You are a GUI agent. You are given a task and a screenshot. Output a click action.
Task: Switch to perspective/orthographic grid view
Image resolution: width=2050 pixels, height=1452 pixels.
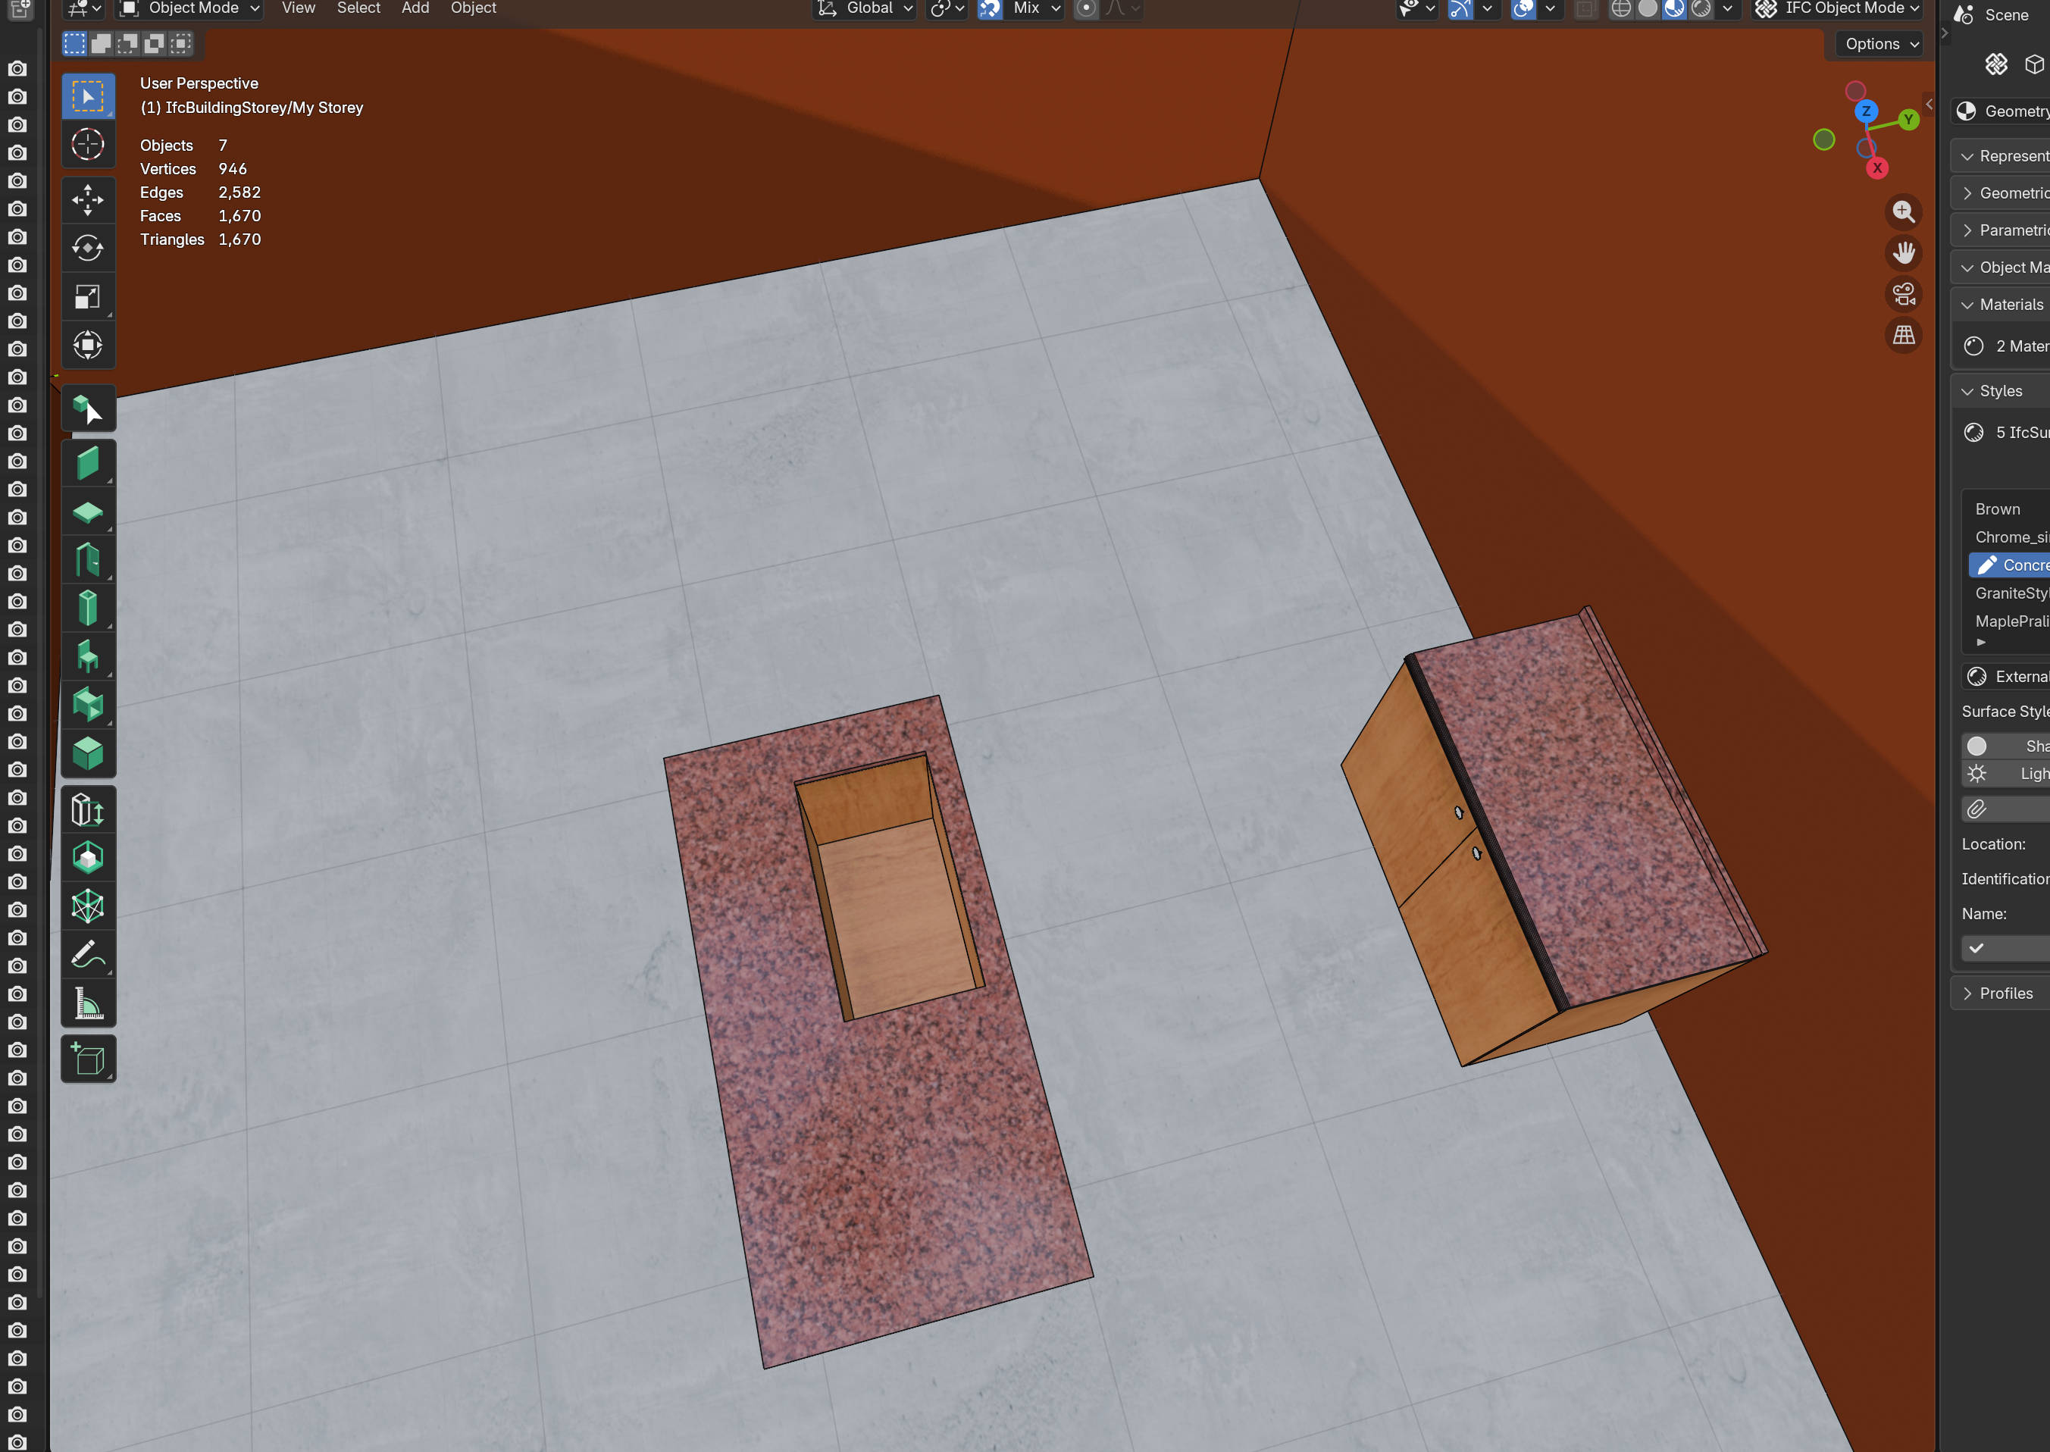(x=1904, y=335)
